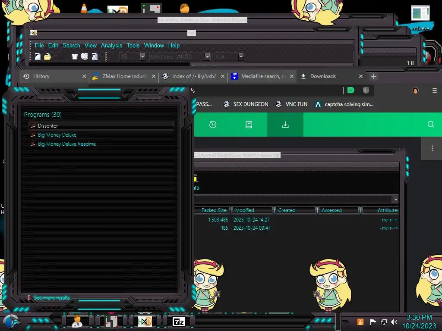Click the See more results link

[52, 298]
